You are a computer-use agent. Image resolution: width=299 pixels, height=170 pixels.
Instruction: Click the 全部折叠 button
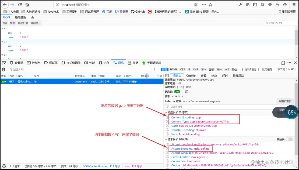click(23, 23)
